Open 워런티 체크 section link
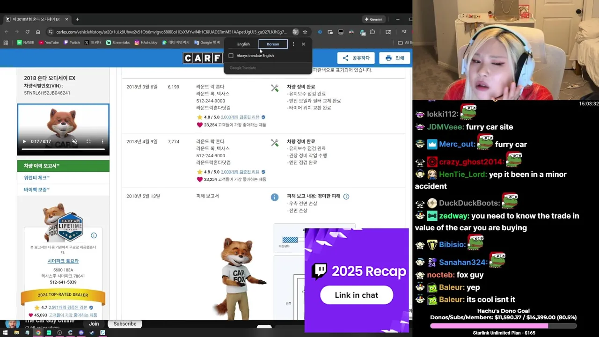The width and height of the screenshot is (599, 337). (x=37, y=178)
